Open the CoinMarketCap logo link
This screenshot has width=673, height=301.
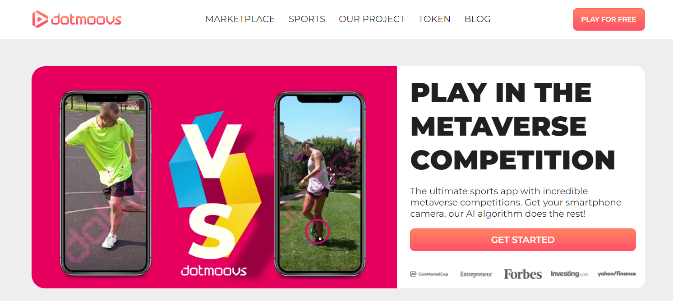tap(429, 274)
